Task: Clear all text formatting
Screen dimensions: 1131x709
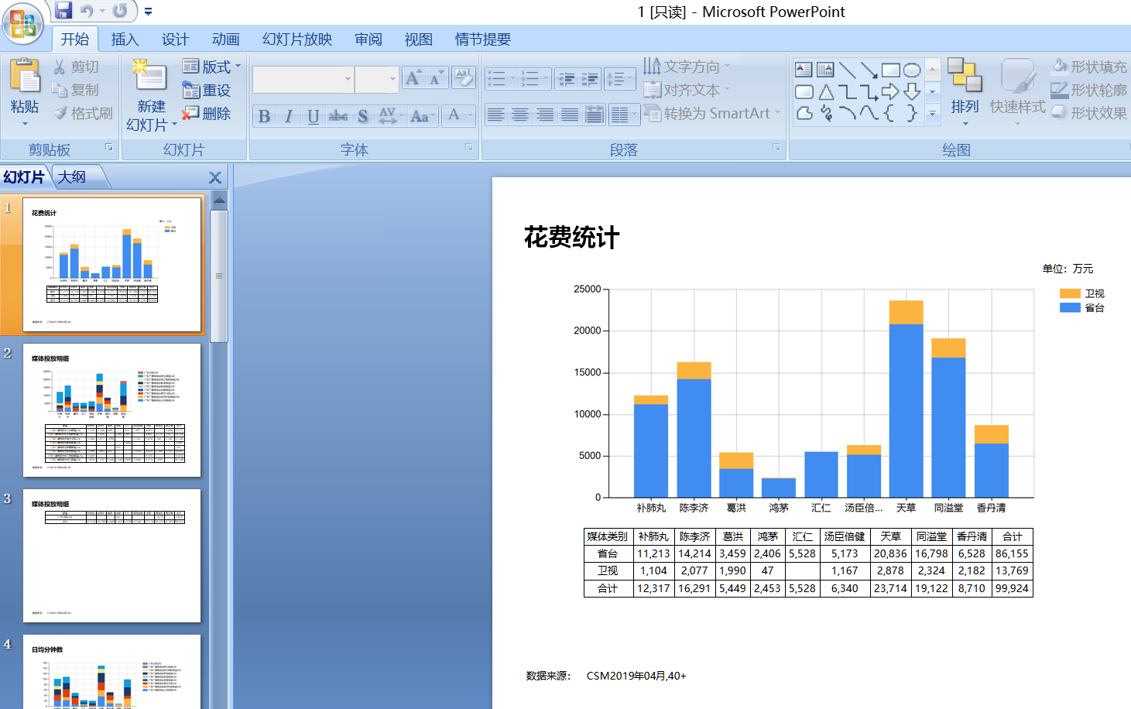Action: (463, 77)
